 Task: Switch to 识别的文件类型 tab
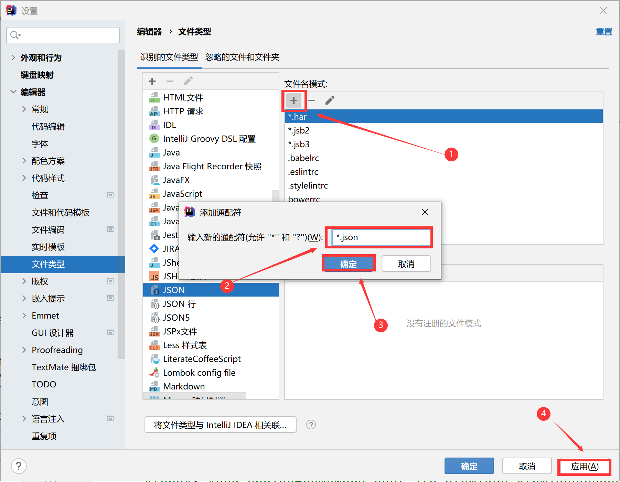[x=169, y=57]
